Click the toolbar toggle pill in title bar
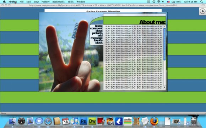206x128 pixels. 203,5
